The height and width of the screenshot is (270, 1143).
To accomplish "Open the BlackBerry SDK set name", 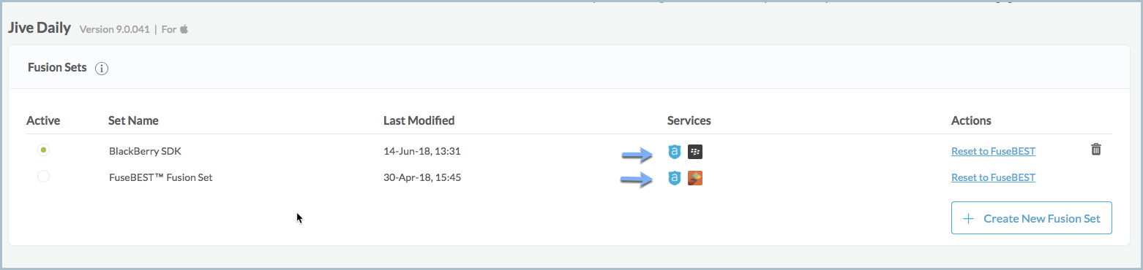I will [x=145, y=152].
